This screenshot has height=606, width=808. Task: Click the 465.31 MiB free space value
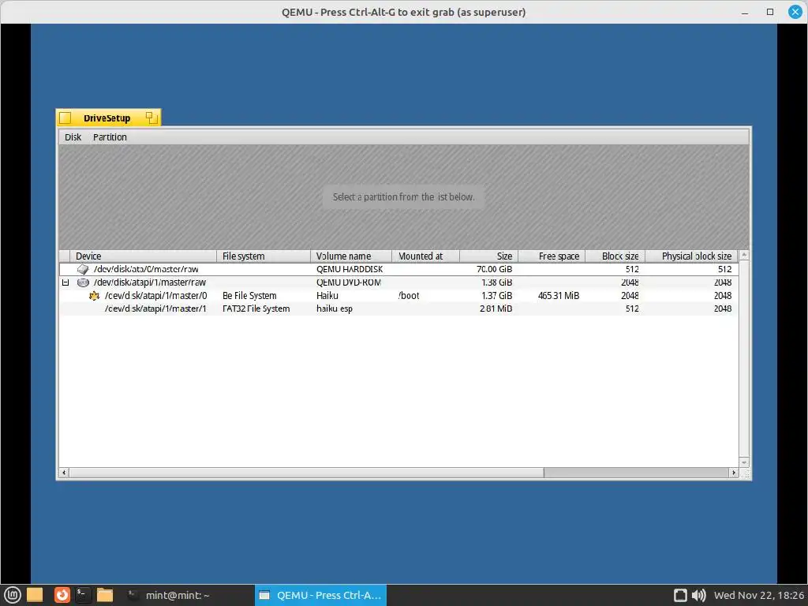click(x=559, y=296)
